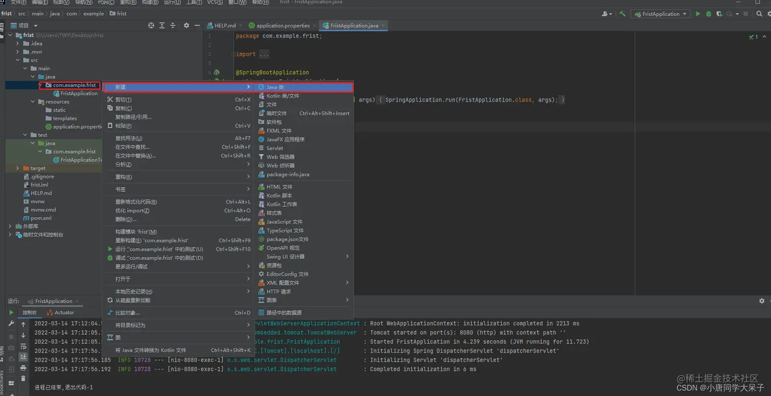Hide the project panel with minus icon
The image size is (771, 396).
[x=197, y=26]
